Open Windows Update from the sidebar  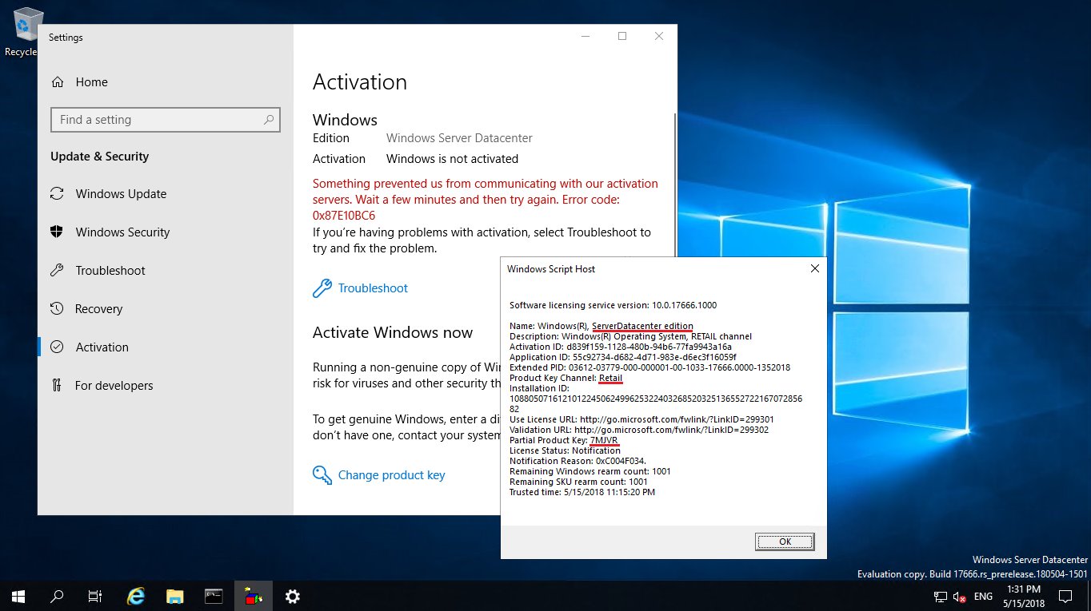pos(120,193)
